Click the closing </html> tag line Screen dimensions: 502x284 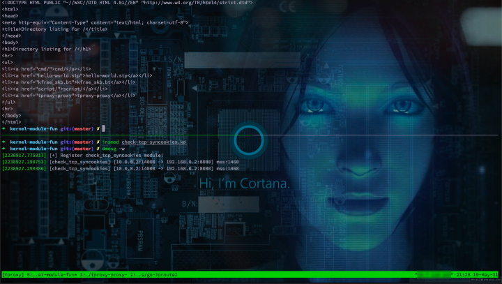[12, 122]
